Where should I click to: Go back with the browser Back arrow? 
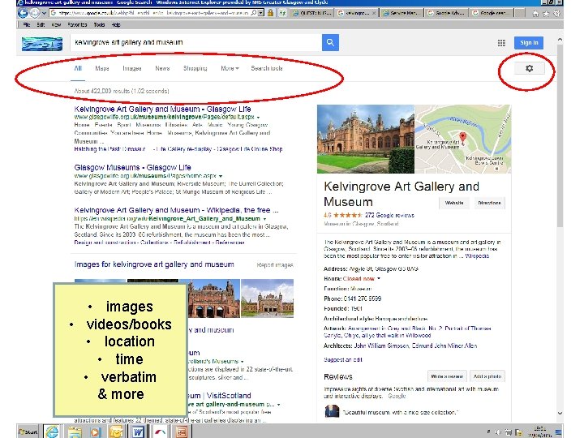pyautogui.click(x=23, y=13)
